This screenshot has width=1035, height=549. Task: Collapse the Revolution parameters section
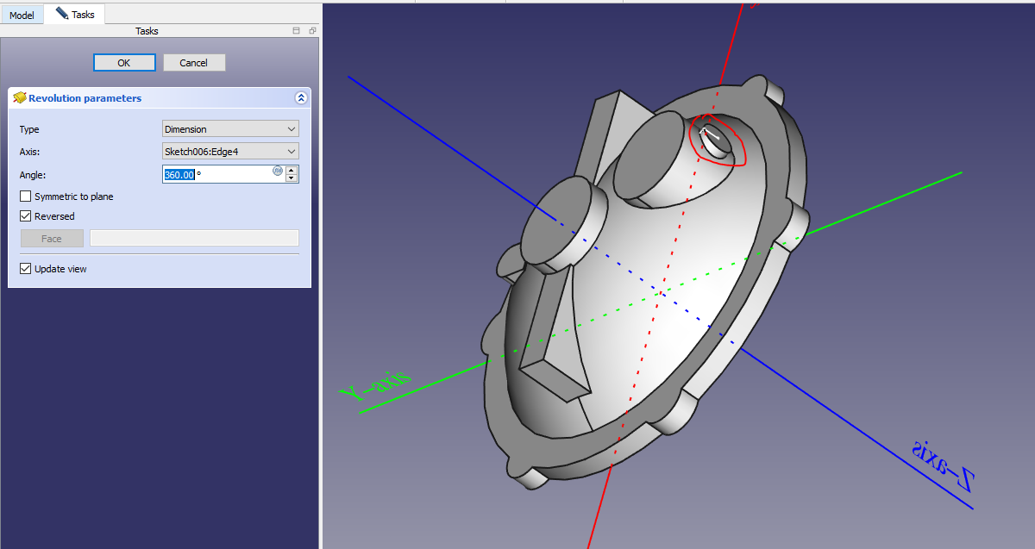pos(301,98)
